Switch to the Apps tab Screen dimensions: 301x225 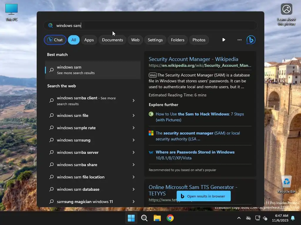coord(89,40)
